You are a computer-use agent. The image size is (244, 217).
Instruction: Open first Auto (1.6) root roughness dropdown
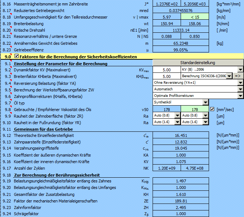[178, 122]
